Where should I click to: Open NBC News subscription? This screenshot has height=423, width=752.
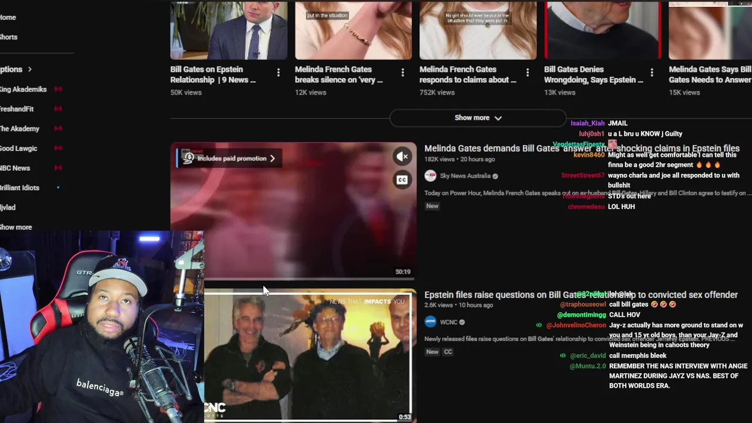pos(15,168)
